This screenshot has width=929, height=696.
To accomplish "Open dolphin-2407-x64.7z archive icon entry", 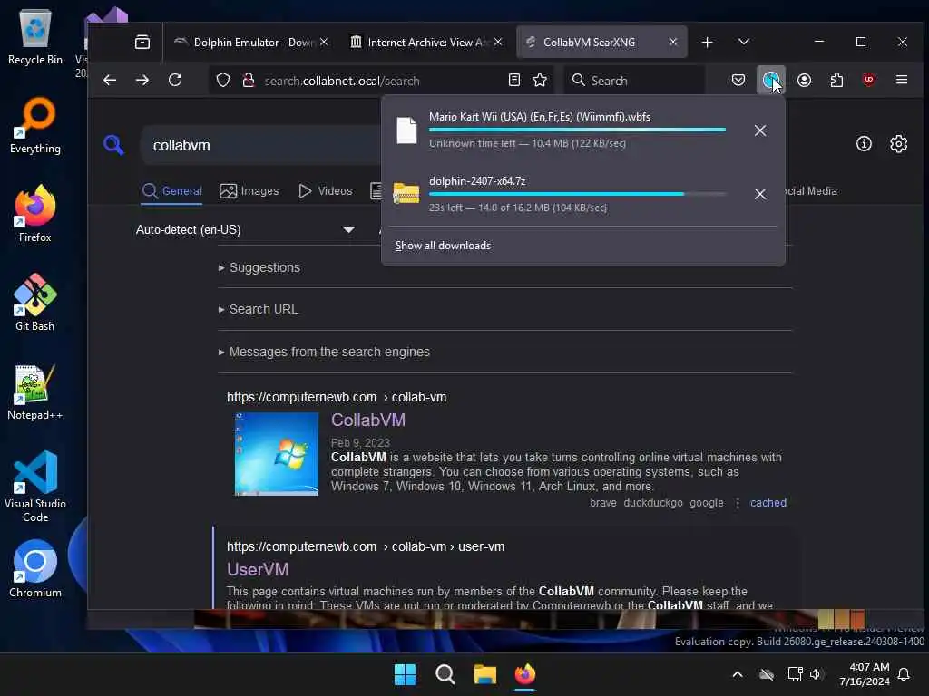I will click(x=406, y=194).
